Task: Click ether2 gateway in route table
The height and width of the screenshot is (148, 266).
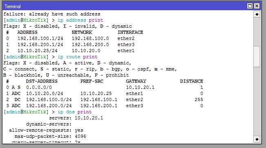Action: [x=134, y=99]
